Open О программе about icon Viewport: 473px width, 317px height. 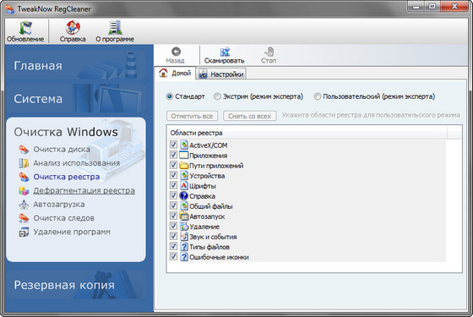pyautogui.click(x=115, y=27)
